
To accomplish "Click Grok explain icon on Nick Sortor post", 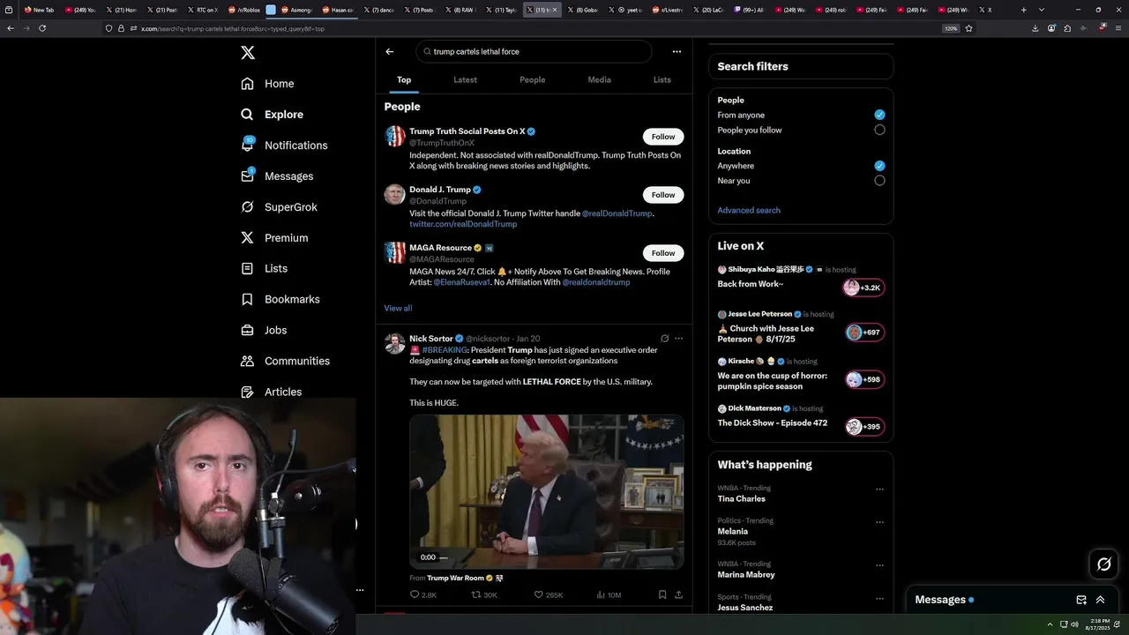I will click(664, 339).
